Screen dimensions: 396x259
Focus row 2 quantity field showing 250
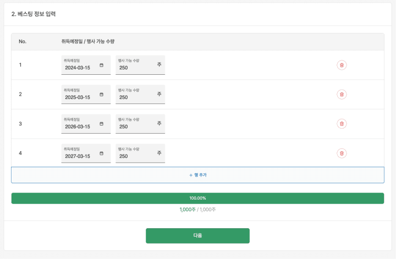coord(140,95)
